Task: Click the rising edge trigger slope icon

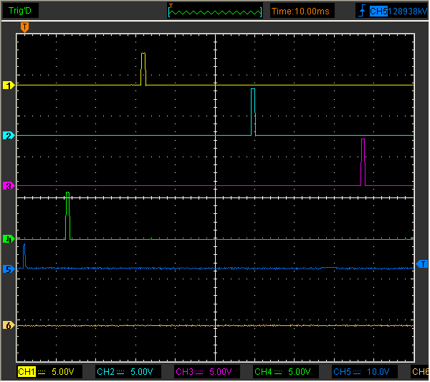Action: 362,11
